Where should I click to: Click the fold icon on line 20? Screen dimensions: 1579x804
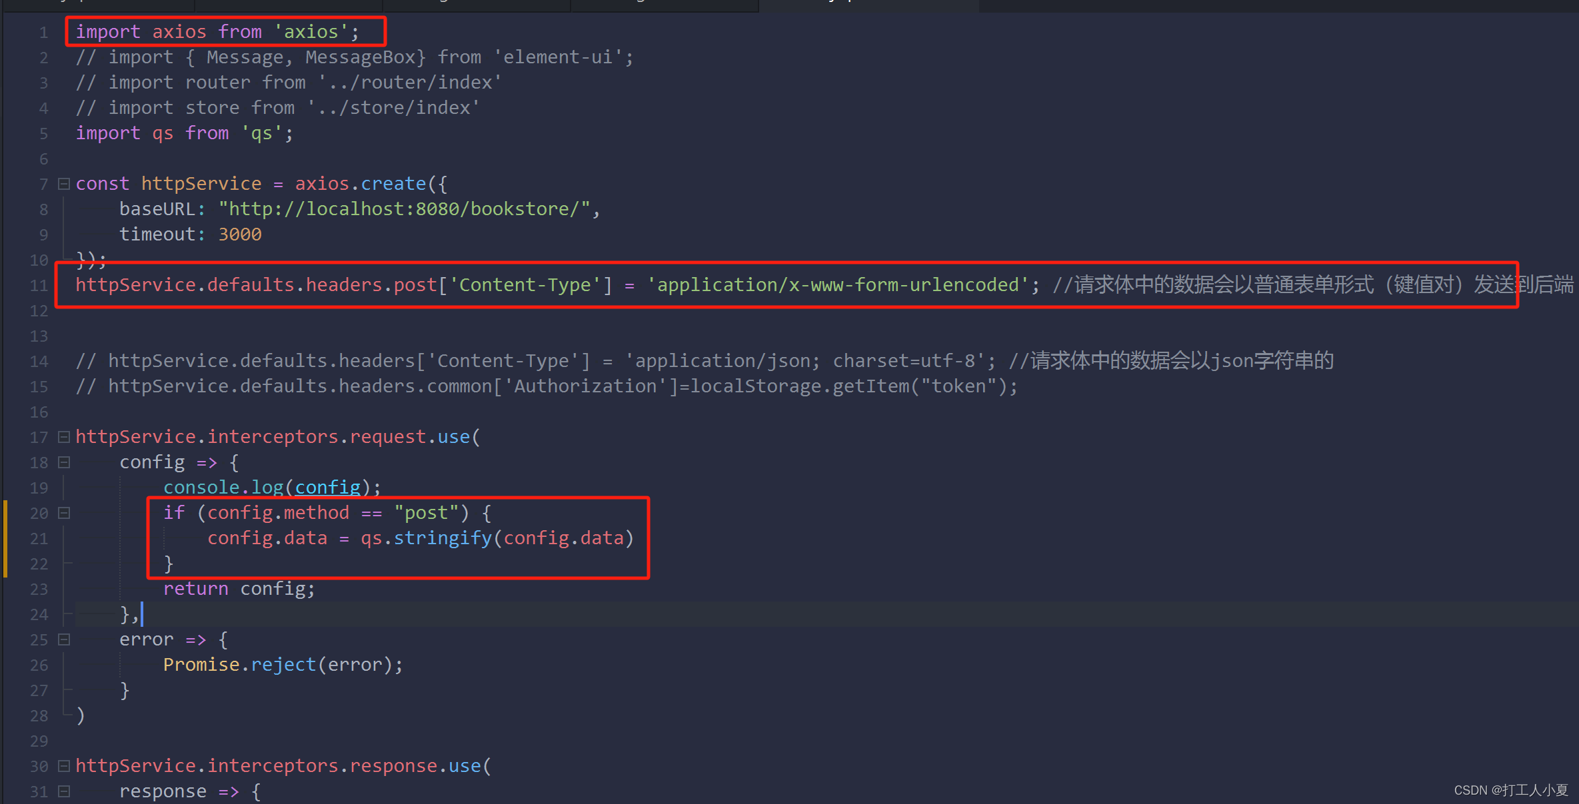(63, 513)
